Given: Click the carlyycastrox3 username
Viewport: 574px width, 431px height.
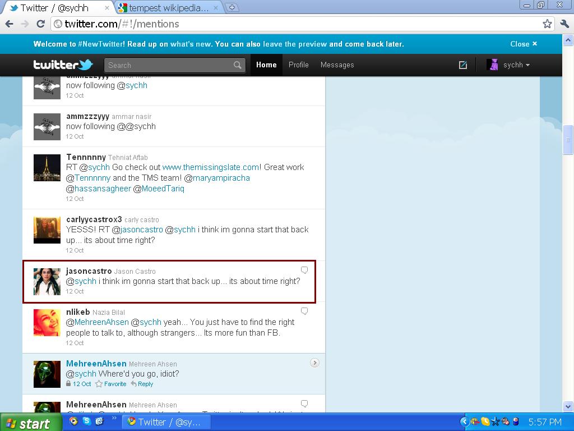Looking at the screenshot, I should click(94, 219).
